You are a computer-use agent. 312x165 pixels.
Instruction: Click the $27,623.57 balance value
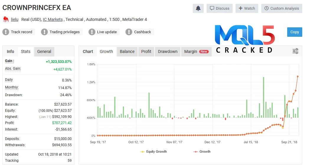point(63,104)
